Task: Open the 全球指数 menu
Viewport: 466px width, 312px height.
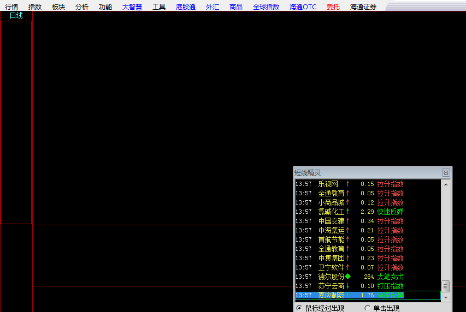Action: [266, 7]
